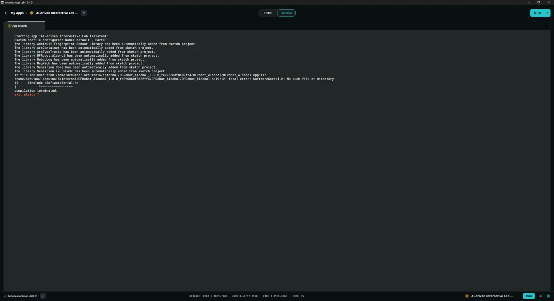554x301 pixels.
Task: Click the Adafruit Fingerprint Sensor Library line
Action: coord(106,44)
